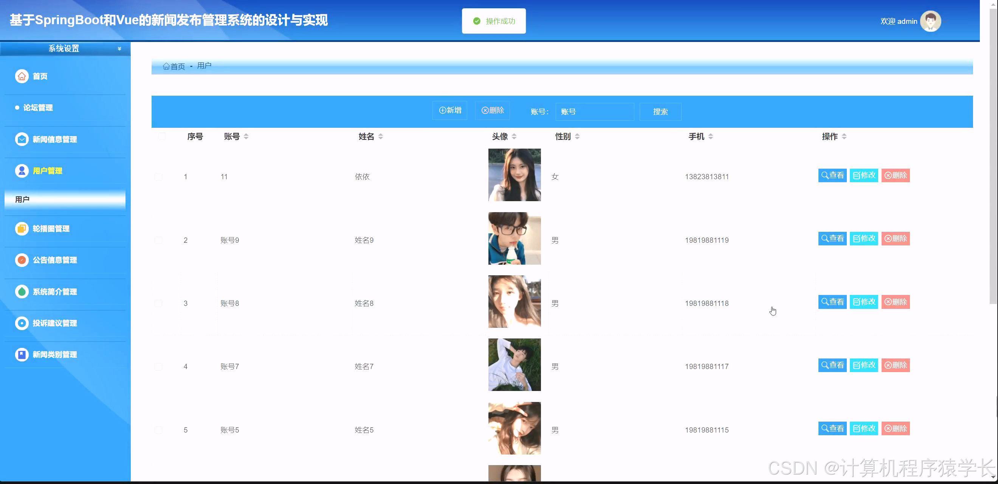Click the 公告信息管理 orange icon
998x484 pixels.
point(22,260)
